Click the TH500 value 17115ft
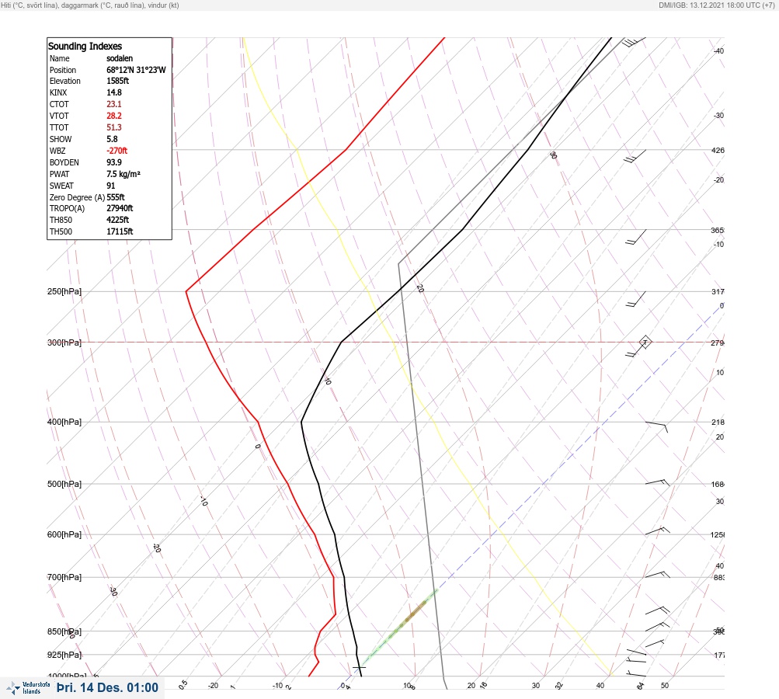 (x=120, y=231)
